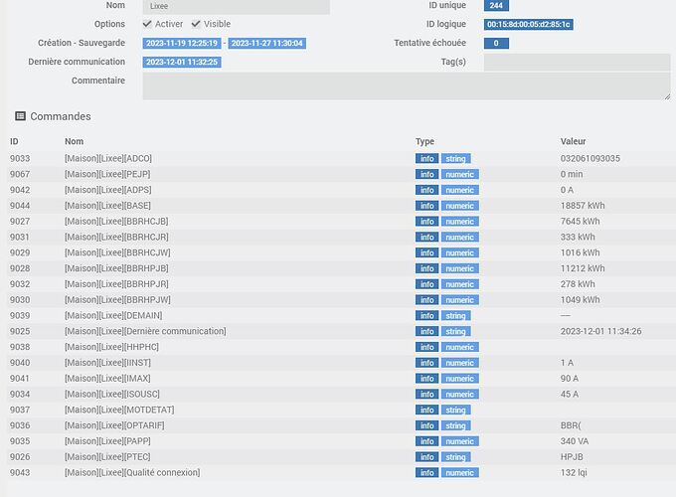
Task: Click command name [Maison][Lixee][PEJP]
Action: coord(107,174)
